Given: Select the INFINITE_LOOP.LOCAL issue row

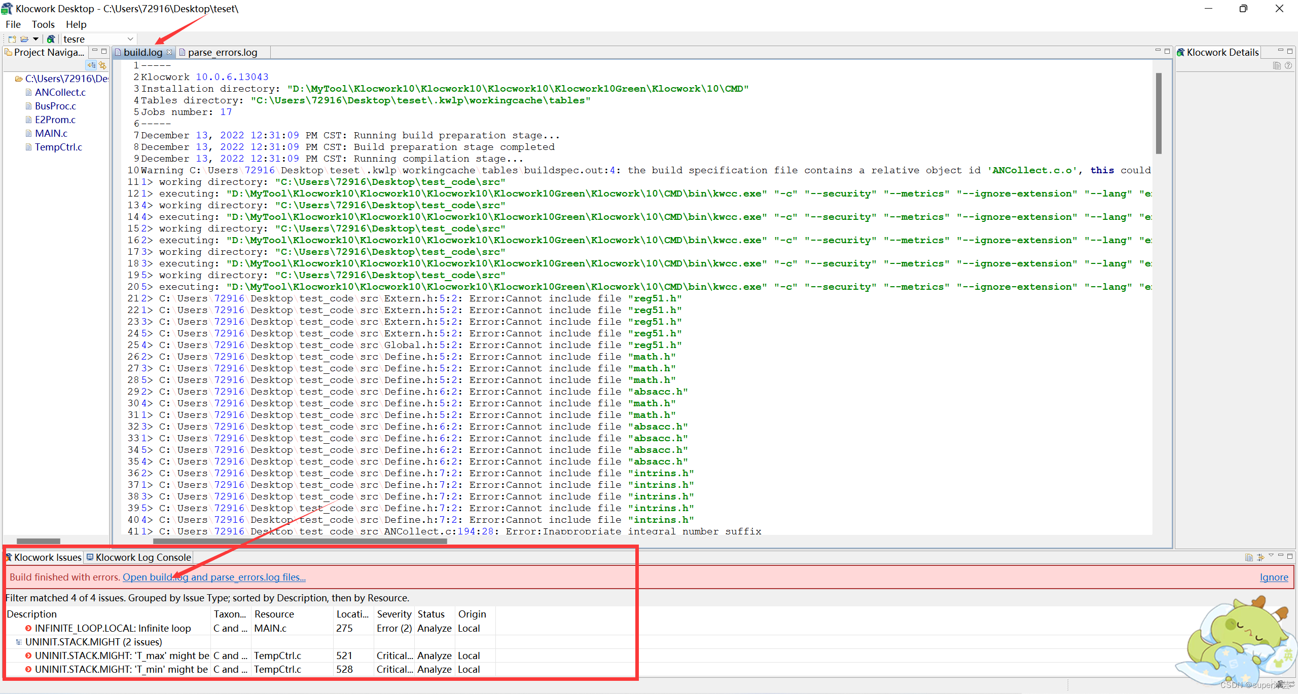Looking at the screenshot, I should (113, 628).
